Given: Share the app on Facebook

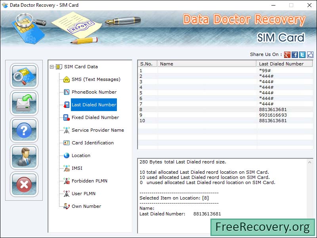Looking at the screenshot, I should [295, 54].
